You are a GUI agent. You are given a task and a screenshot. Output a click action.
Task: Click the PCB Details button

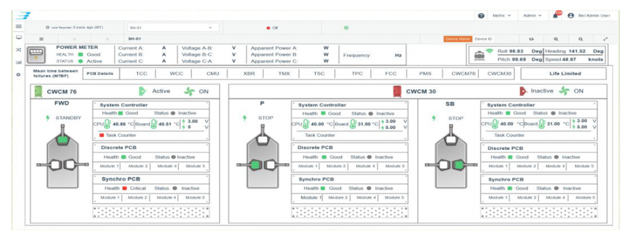click(x=100, y=74)
